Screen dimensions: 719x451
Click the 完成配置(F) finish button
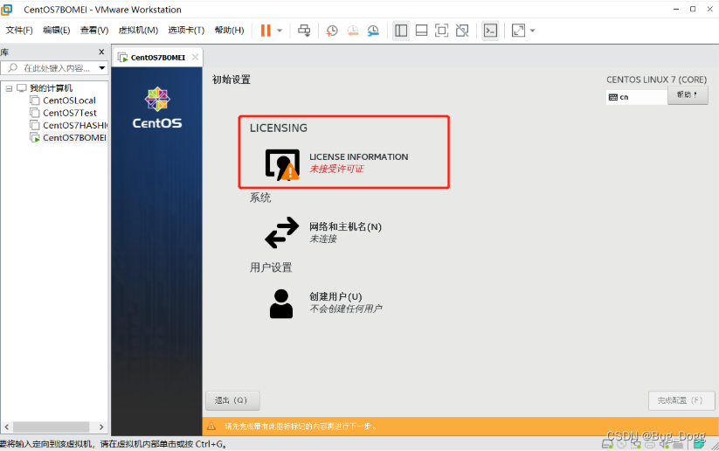point(681,400)
